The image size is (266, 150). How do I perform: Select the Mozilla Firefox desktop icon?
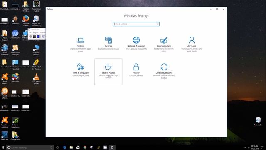[x=26, y=21]
